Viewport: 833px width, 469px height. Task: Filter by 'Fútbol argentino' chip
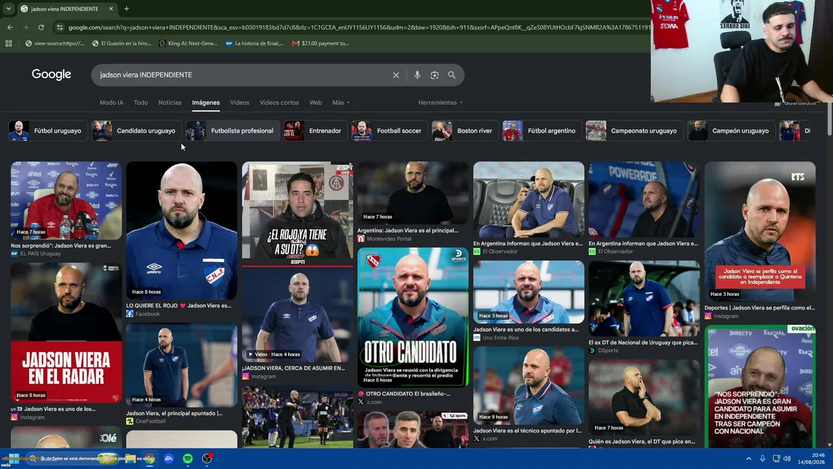coord(541,131)
